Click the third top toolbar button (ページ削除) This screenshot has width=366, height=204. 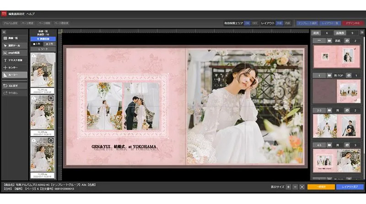click(x=44, y=23)
